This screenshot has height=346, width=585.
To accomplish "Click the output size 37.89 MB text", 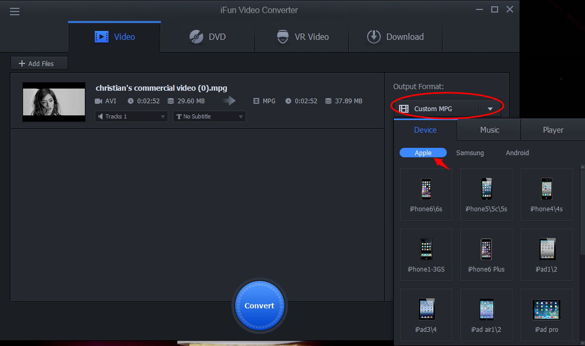I will point(348,101).
